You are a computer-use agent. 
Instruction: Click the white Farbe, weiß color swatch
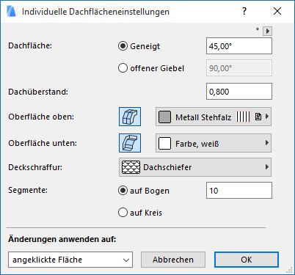(x=164, y=143)
